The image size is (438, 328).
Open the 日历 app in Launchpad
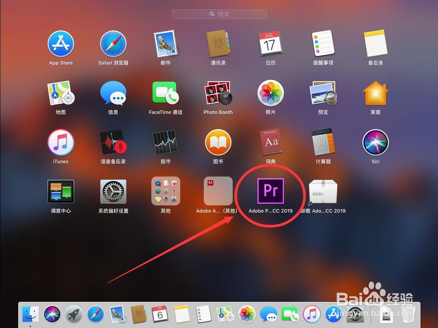[270, 44]
